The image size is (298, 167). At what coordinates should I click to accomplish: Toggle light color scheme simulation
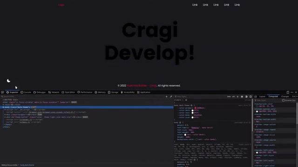[242, 96]
